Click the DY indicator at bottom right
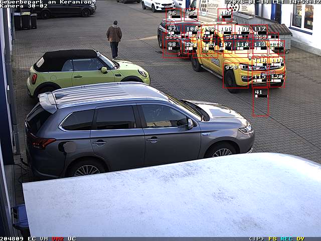This screenshot has width=321, height=241. tap(300, 238)
